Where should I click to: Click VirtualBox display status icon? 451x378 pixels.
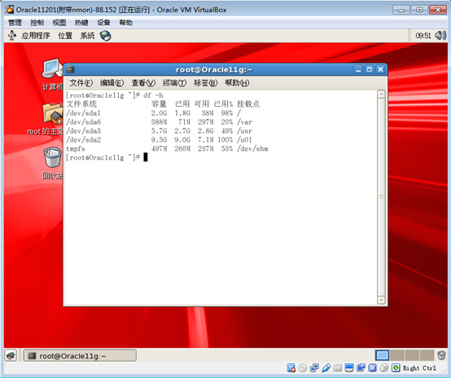tap(349, 368)
